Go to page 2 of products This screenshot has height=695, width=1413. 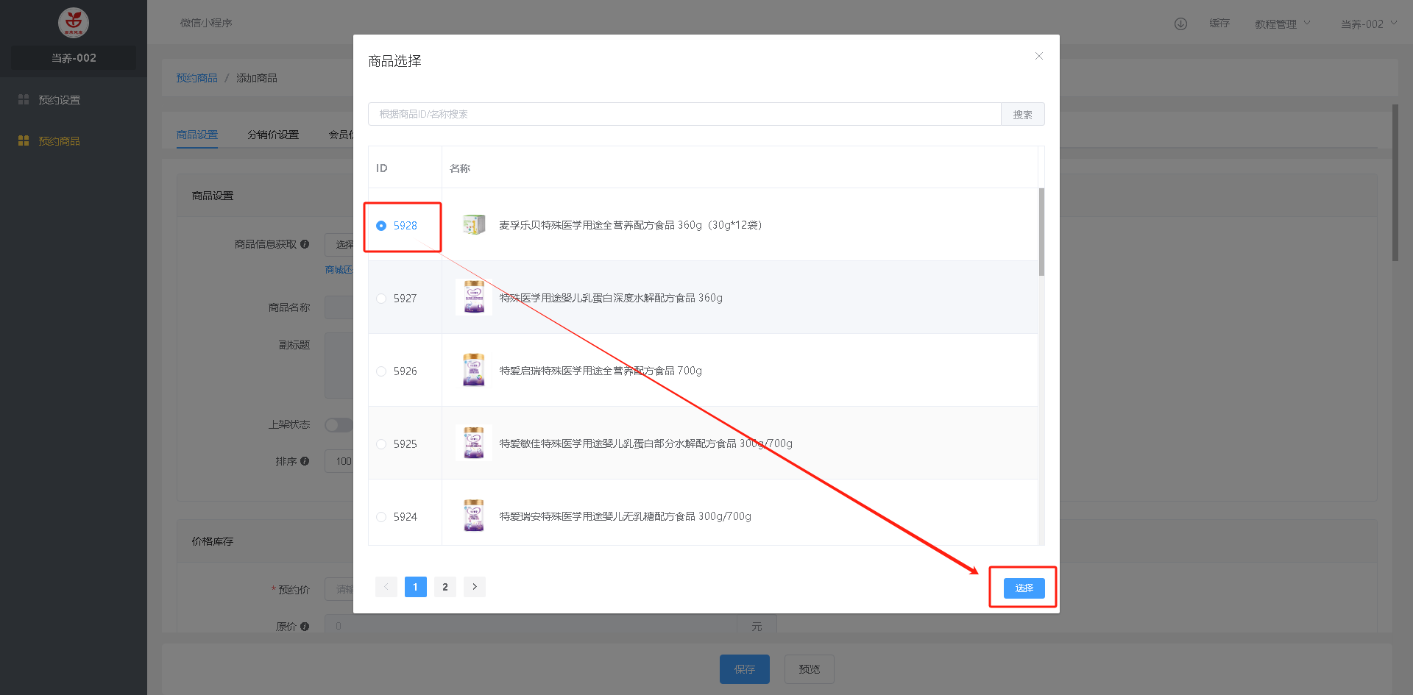[445, 587]
